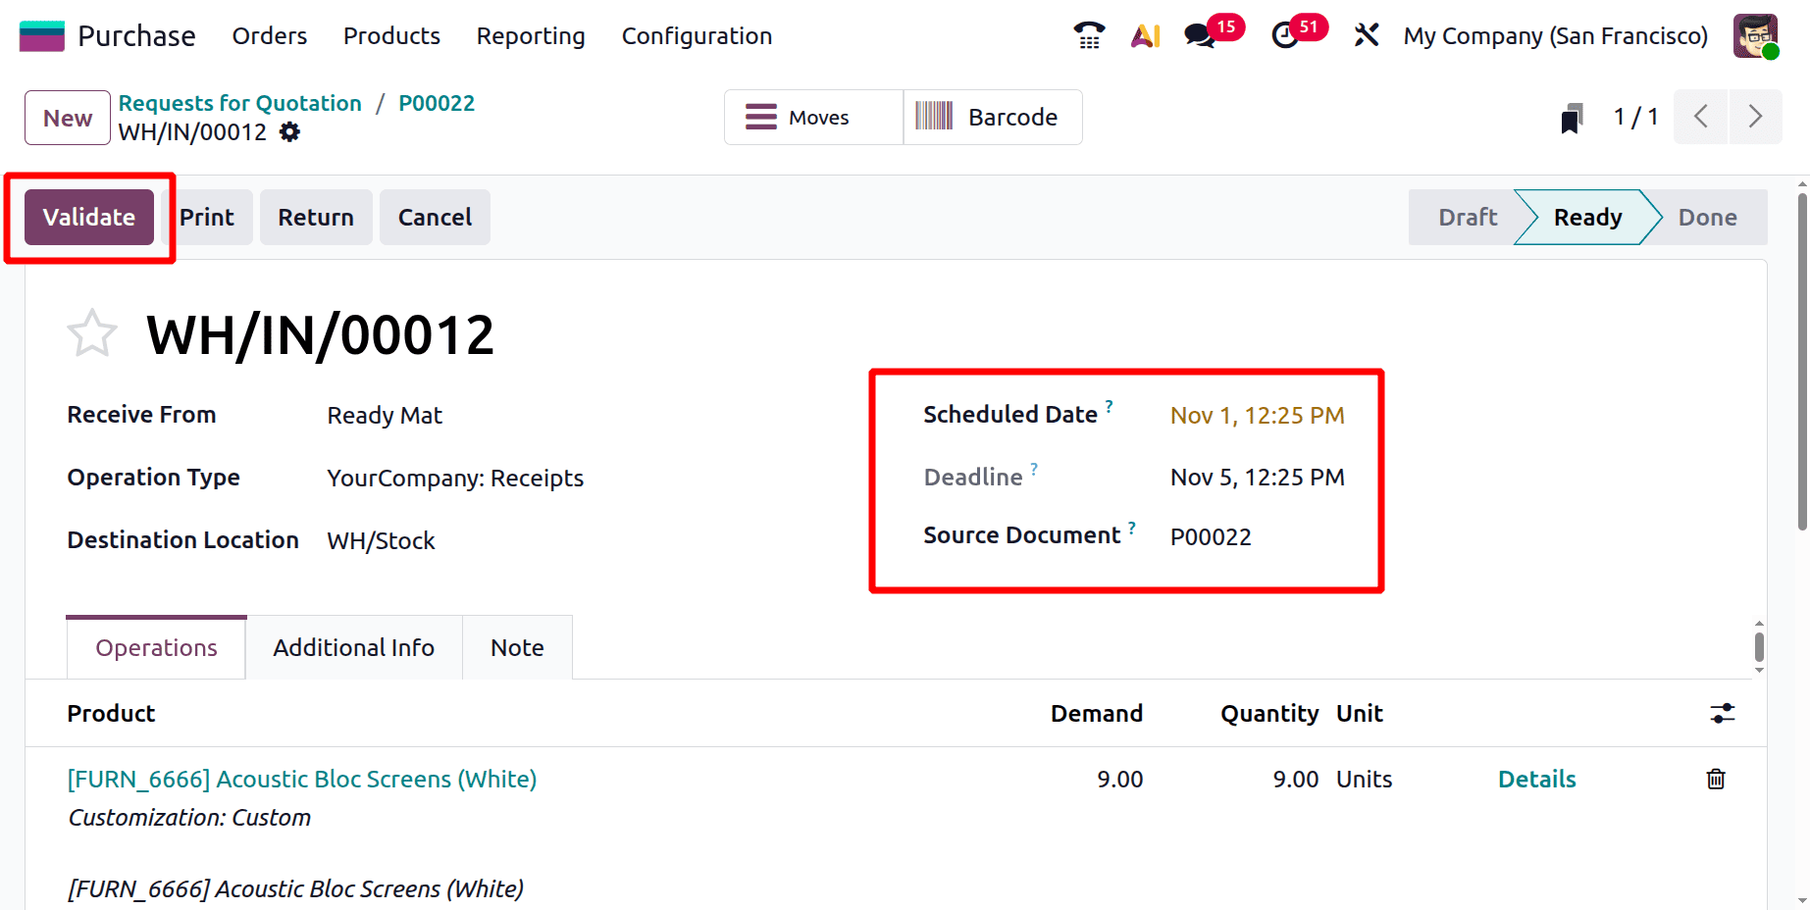Open the messaging panel with 15 notifications
This screenshot has width=1810, height=910.
(1199, 35)
